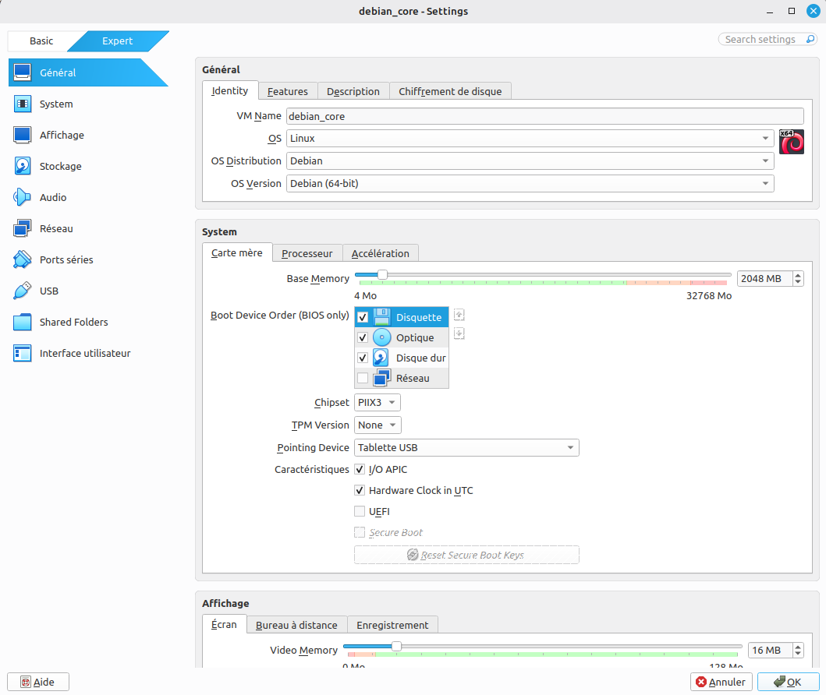Select the Affichage monitor icon in sidebar

point(23,135)
